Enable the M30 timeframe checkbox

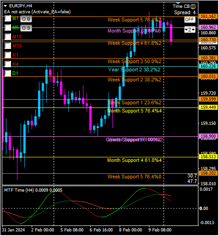coord(8,46)
